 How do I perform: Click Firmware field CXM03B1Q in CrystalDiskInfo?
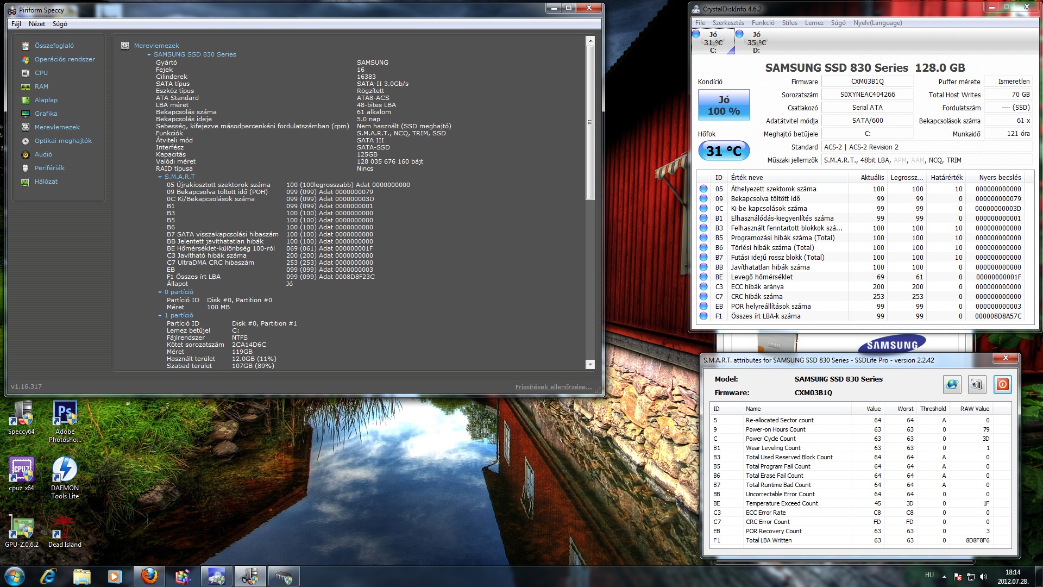(867, 82)
